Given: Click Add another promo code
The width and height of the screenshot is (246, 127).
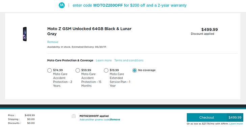Looking at the screenshot, I should (x=95, y=120).
